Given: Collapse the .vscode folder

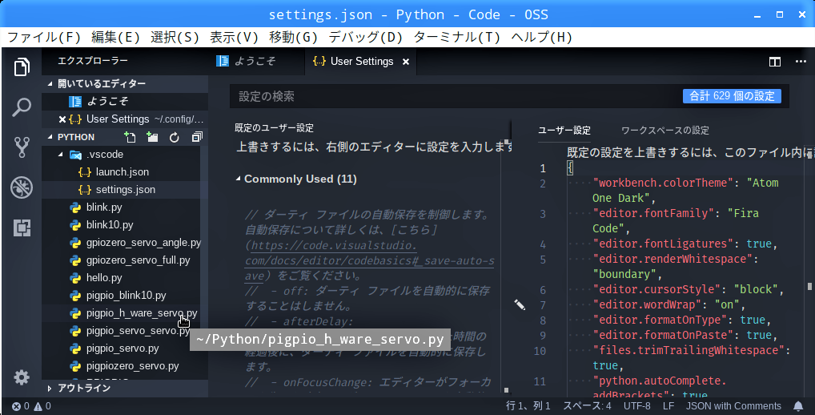Looking at the screenshot, I should pyautogui.click(x=60, y=155).
